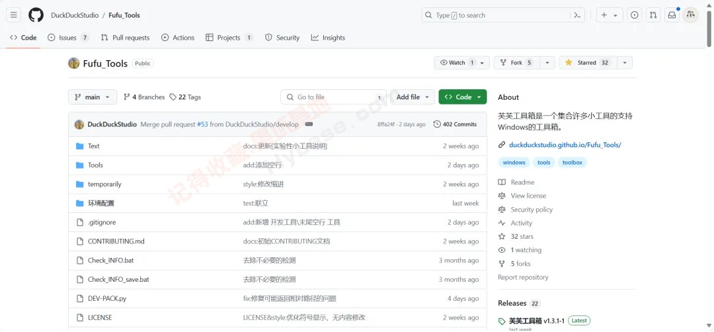714x332 pixels.
Task: Click the windows topic tag
Action: (x=514, y=163)
